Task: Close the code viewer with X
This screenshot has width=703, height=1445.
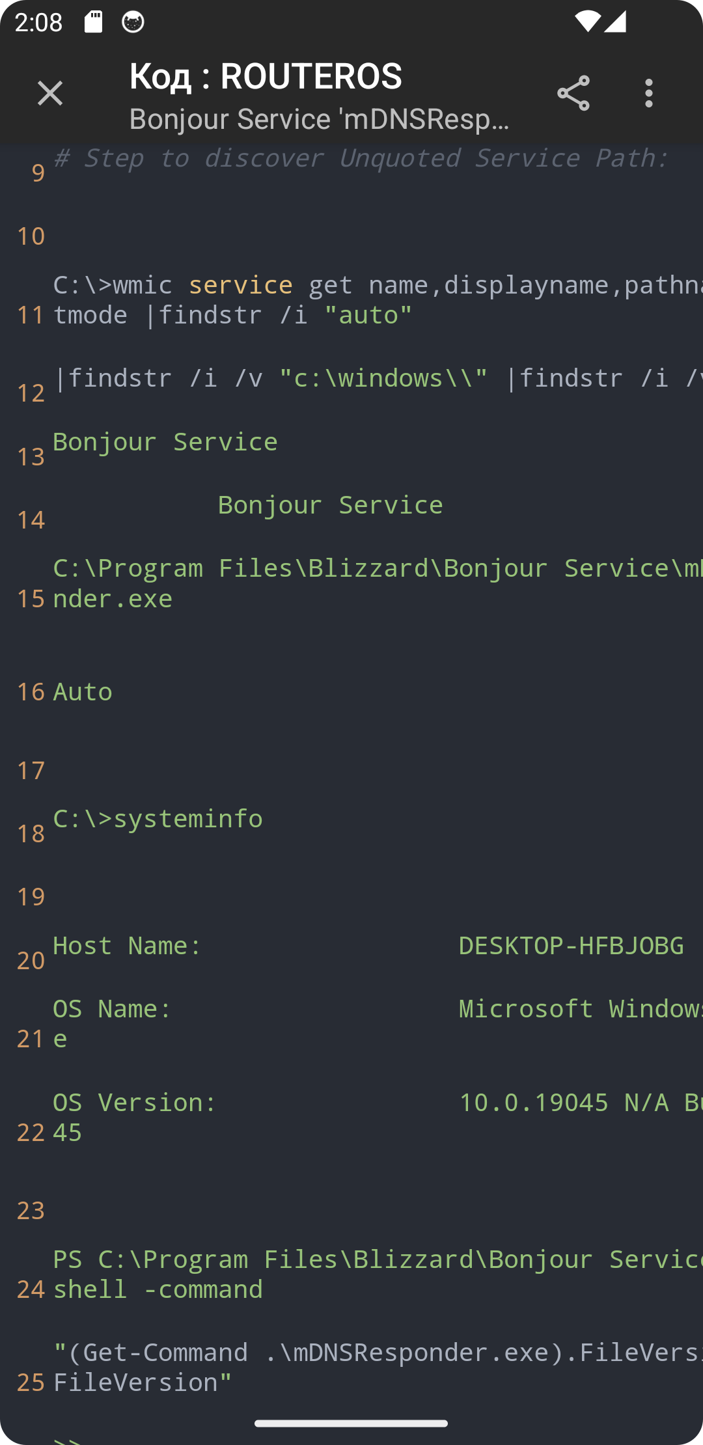Action: click(x=50, y=93)
